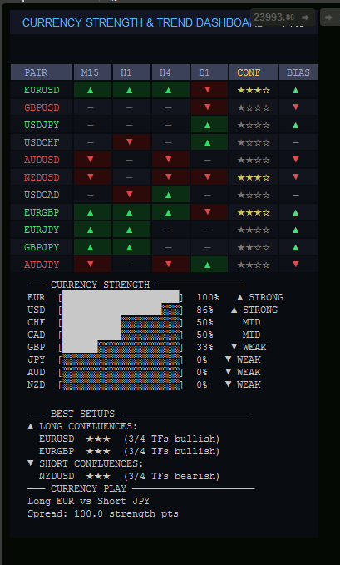Click the GBPJPY H1 green up arrow

coord(130,247)
